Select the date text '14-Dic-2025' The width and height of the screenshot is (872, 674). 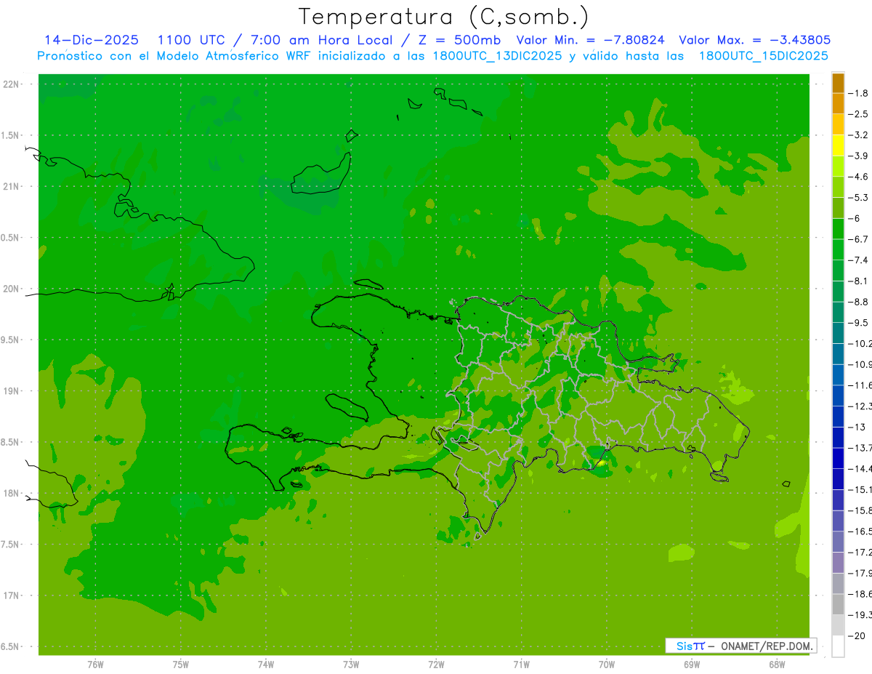[92, 40]
